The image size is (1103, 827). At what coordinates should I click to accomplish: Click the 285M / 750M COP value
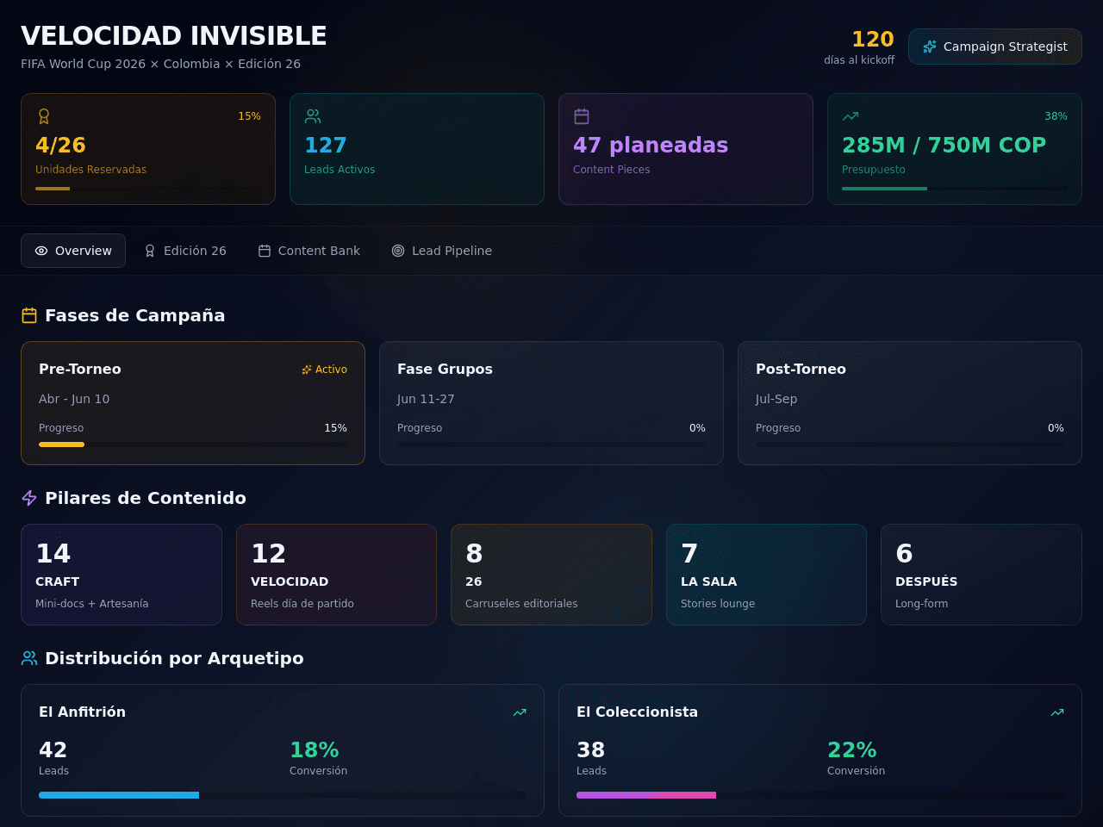944,145
